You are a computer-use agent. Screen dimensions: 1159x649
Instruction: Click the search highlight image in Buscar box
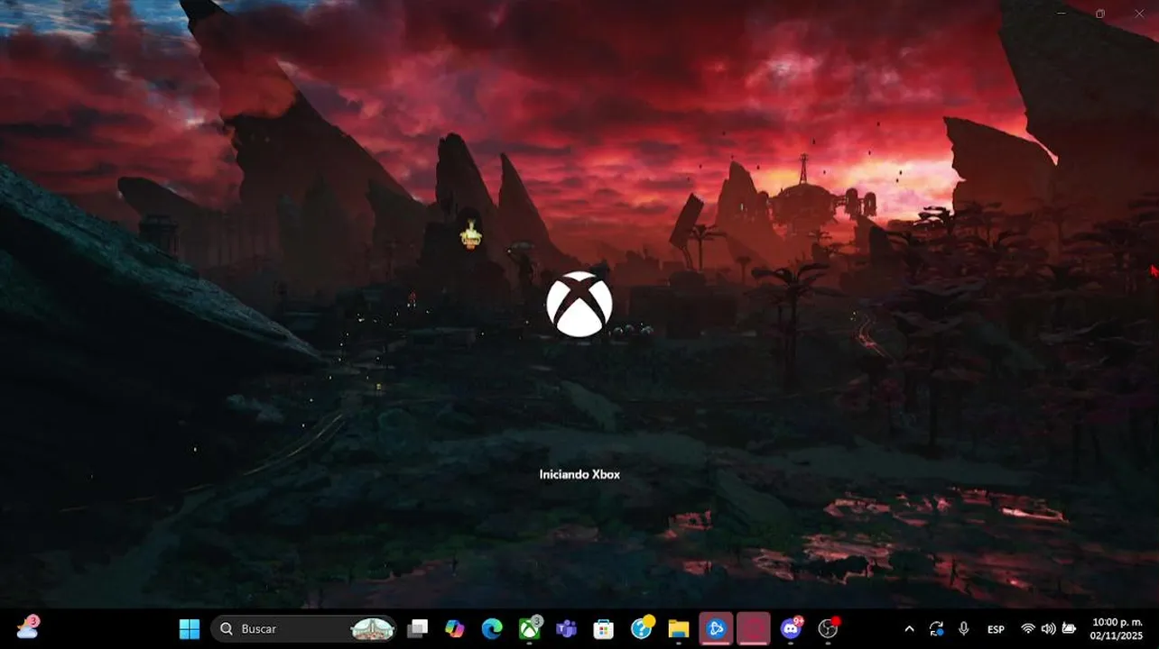tap(372, 628)
